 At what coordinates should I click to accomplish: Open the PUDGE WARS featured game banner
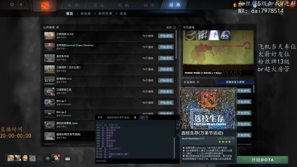click(218, 53)
